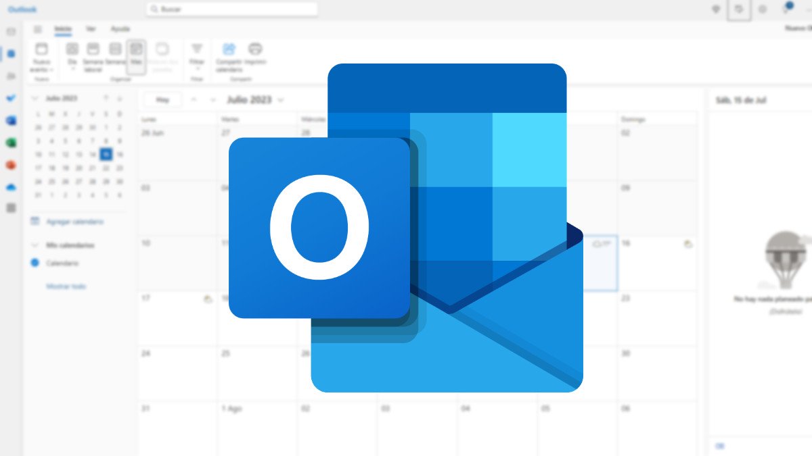Go to next month with mini calendar down arrow
The image size is (812, 456).
[x=120, y=98]
